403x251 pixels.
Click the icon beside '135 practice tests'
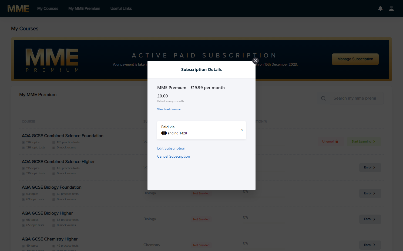tap(54, 168)
